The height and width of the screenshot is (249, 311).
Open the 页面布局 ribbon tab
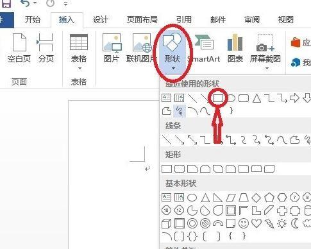point(142,20)
